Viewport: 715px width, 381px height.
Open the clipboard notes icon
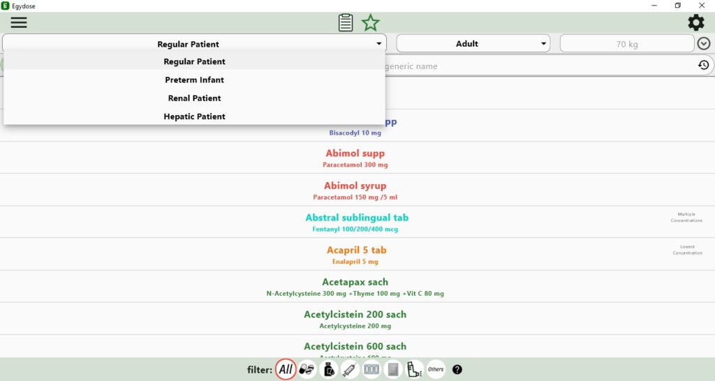(x=346, y=22)
